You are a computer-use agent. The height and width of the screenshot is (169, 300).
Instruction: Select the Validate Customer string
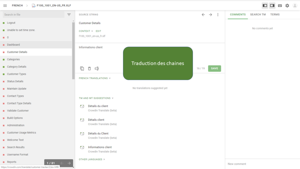(x=36, y=111)
